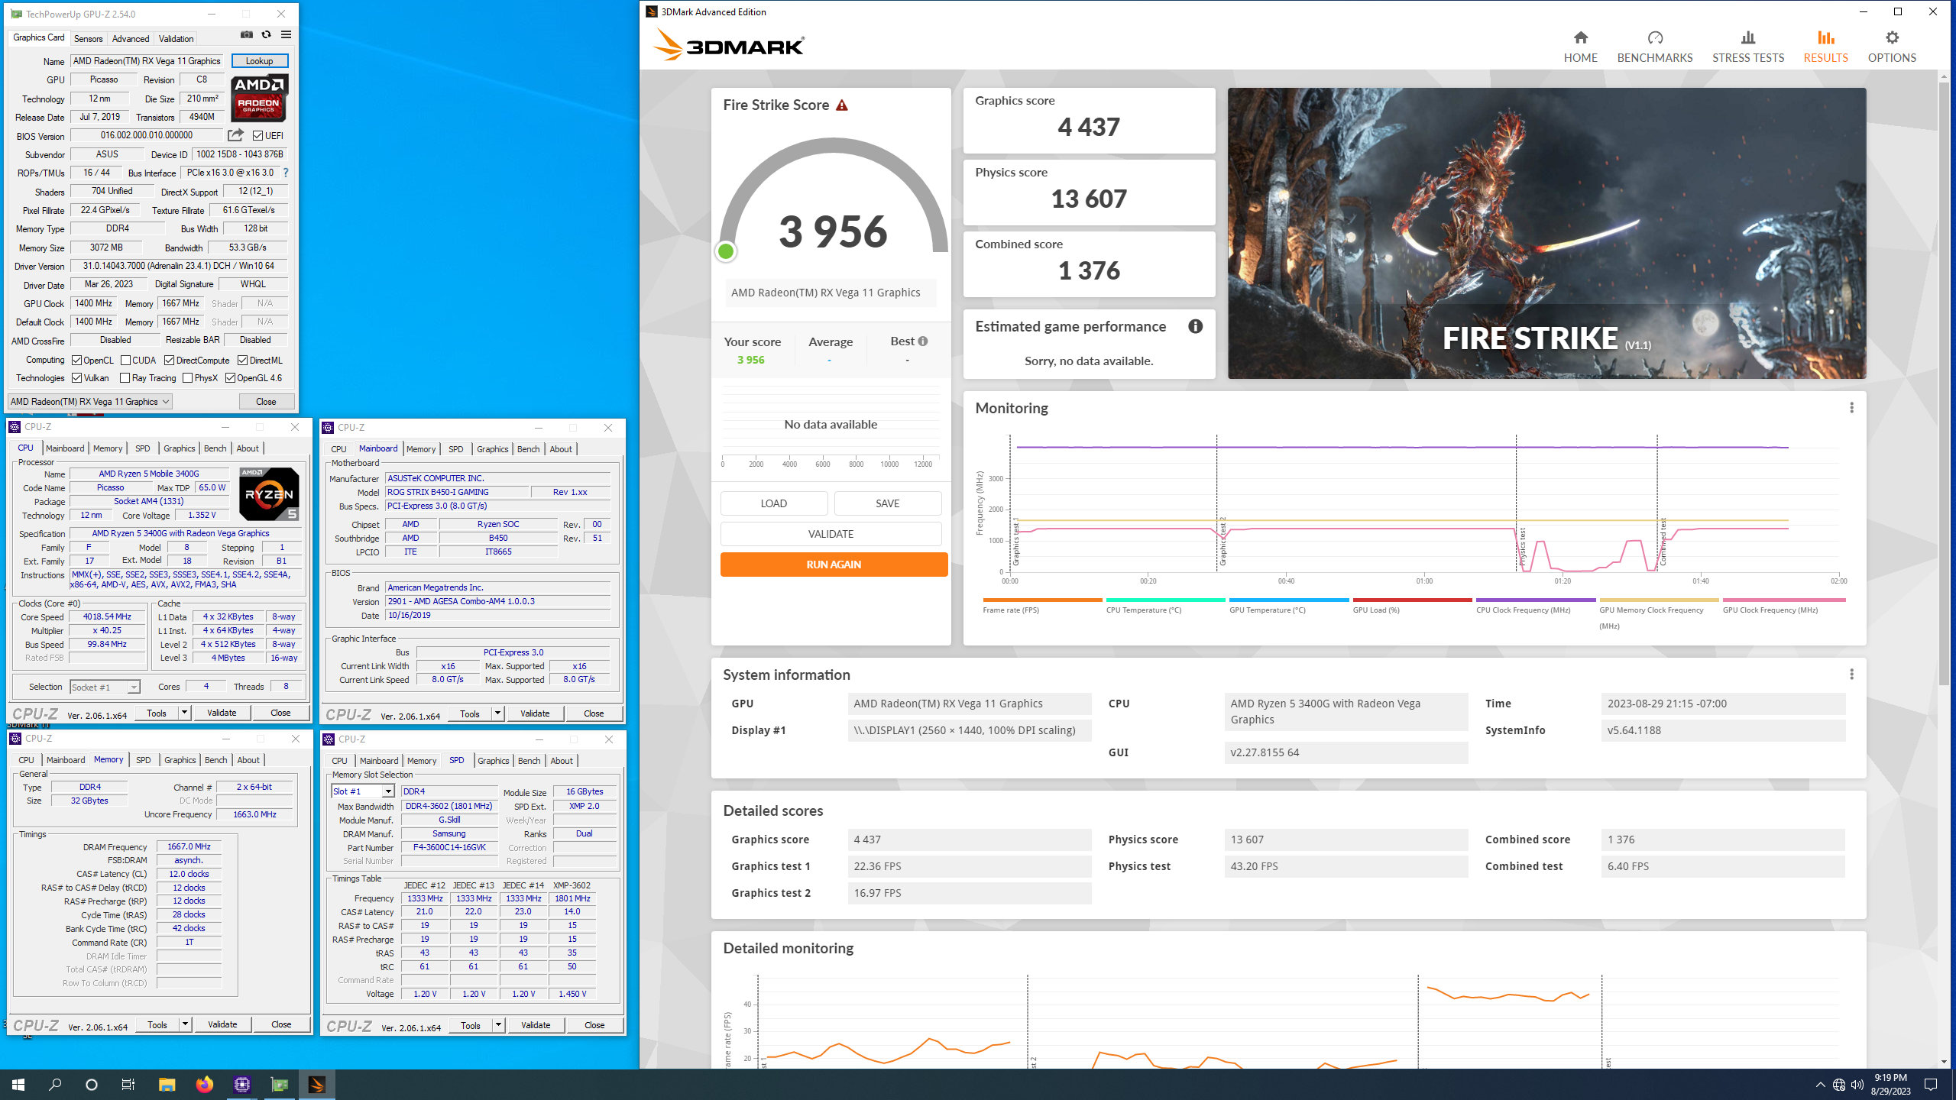Viewport: 1956px width, 1100px height.
Task: Toggle CUDA checkbox in GPU-Z
Action: pos(125,361)
